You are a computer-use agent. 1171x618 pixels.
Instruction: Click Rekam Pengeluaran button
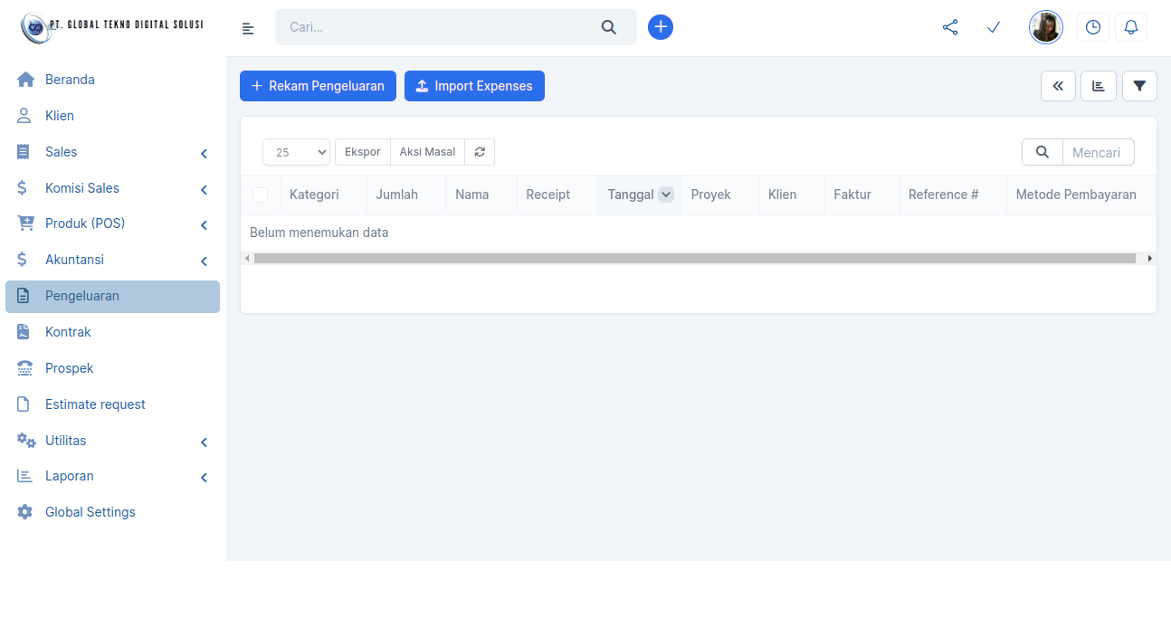coord(318,86)
